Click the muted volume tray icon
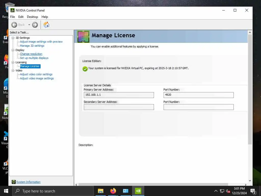 (x=228, y=191)
